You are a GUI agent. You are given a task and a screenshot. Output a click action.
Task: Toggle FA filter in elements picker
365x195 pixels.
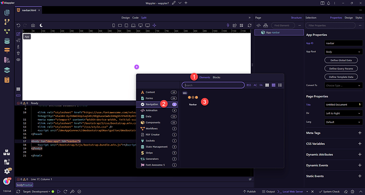click(261, 85)
